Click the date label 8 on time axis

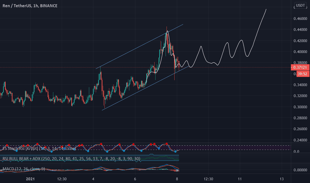tap(177, 179)
